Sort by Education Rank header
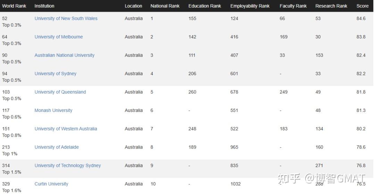 click(205, 6)
